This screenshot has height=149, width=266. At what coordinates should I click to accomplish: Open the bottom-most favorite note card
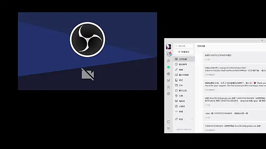coord(234,128)
